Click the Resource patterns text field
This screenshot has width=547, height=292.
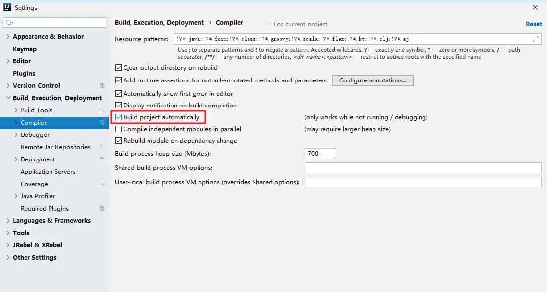pyautogui.click(x=357, y=39)
